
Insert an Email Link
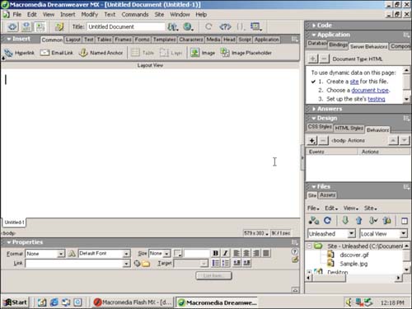click(57, 53)
